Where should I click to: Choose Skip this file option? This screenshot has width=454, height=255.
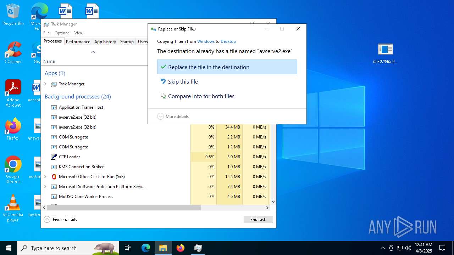point(227,81)
